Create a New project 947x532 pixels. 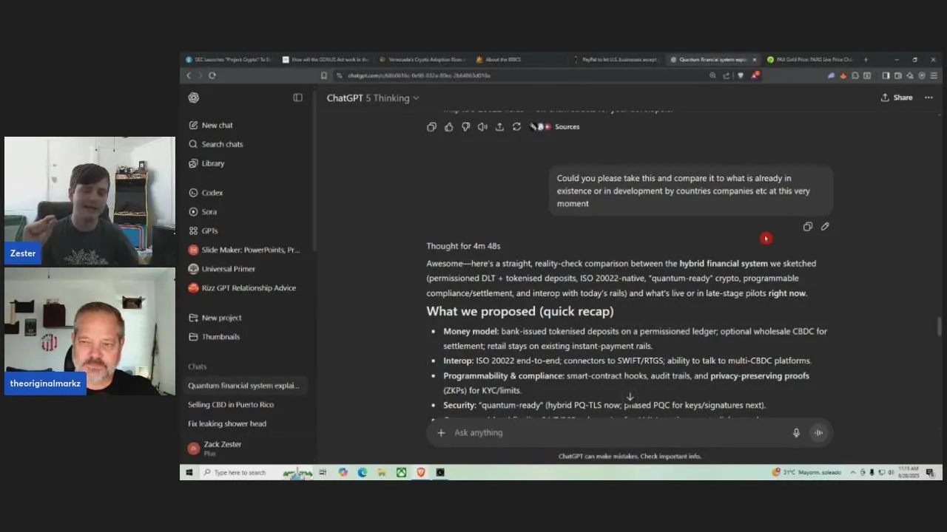(215, 318)
